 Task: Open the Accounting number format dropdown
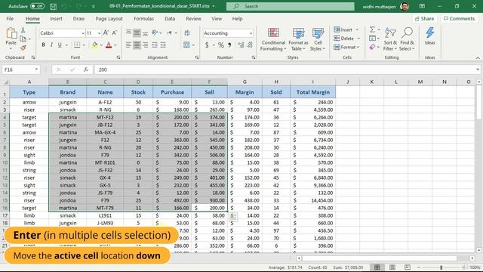tap(251, 33)
